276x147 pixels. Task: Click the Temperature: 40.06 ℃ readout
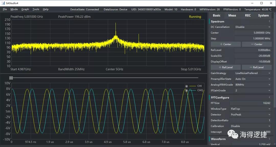click(x=258, y=9)
